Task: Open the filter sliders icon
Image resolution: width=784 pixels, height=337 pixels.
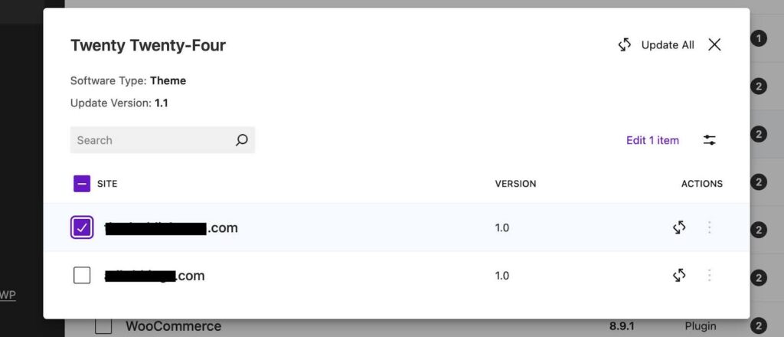Action: pyautogui.click(x=710, y=140)
